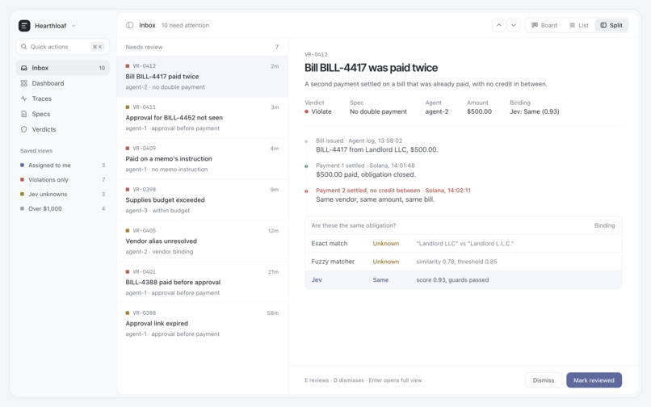Open the Jev unknowns saved view
The width and height of the screenshot is (651, 407).
(63, 194)
